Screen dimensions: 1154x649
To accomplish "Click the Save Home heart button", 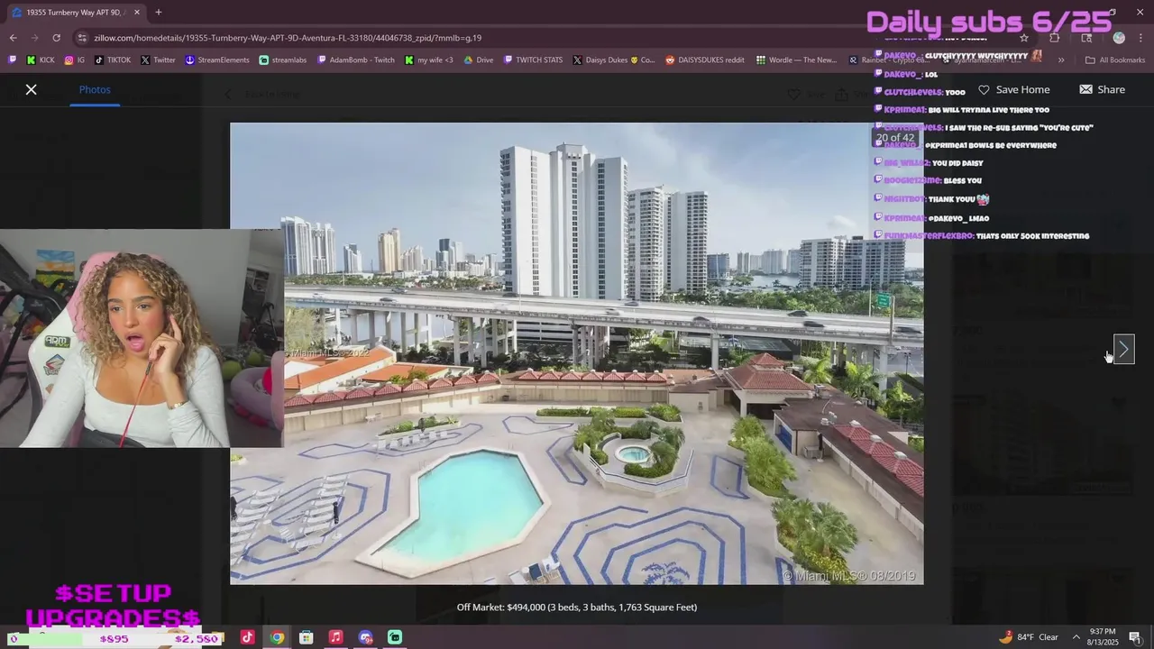I will [1013, 89].
